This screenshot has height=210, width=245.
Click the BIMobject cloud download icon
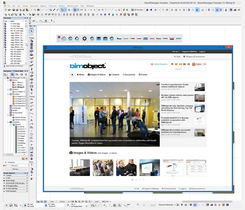click(64, 38)
